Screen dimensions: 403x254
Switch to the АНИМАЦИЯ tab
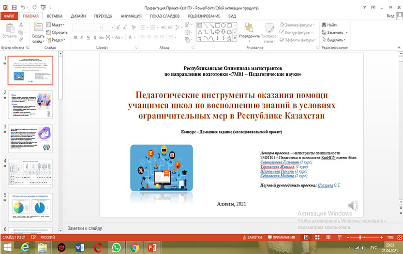click(131, 16)
